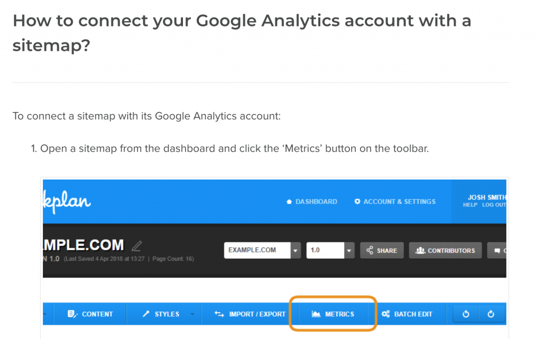Click the Writeplan logo
543x339 pixels.
click(x=67, y=202)
